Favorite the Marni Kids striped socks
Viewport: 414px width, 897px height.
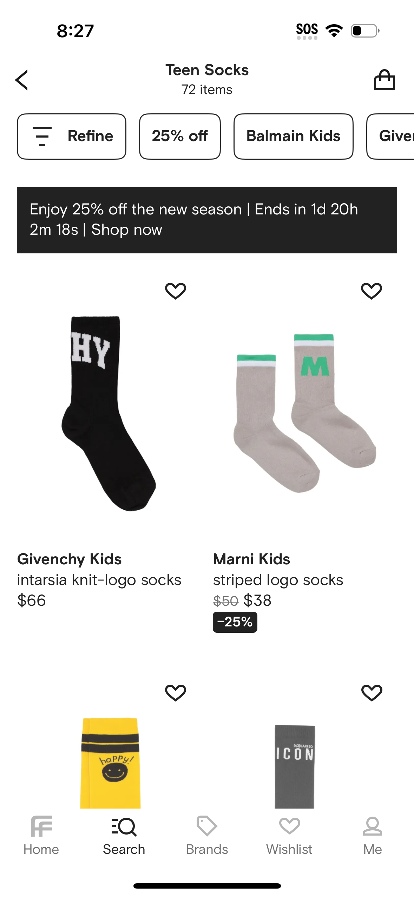(x=372, y=291)
